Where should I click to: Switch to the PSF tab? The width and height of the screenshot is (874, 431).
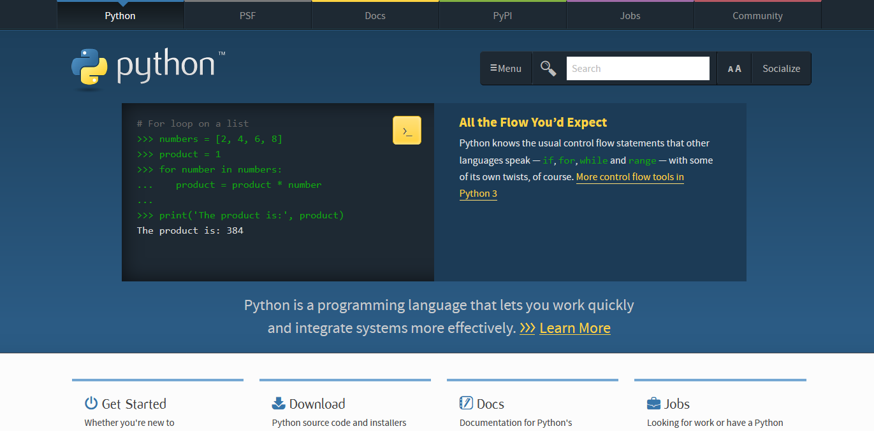[247, 15]
